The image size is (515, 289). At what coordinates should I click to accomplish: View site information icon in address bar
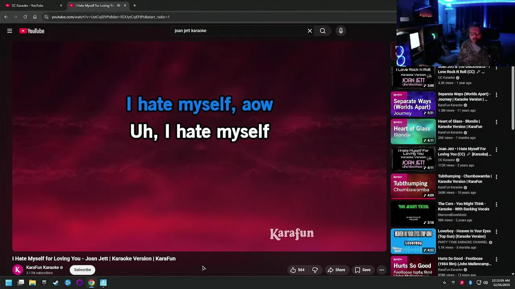46,17
